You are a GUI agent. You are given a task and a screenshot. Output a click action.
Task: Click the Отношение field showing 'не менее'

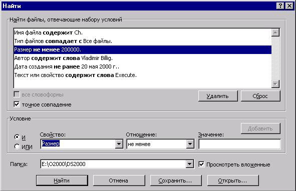[156, 144]
